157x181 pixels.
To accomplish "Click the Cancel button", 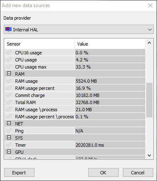I will click(x=138, y=173).
